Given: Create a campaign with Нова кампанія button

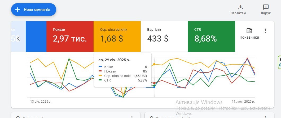Looking at the screenshot, I should click(x=34, y=10).
